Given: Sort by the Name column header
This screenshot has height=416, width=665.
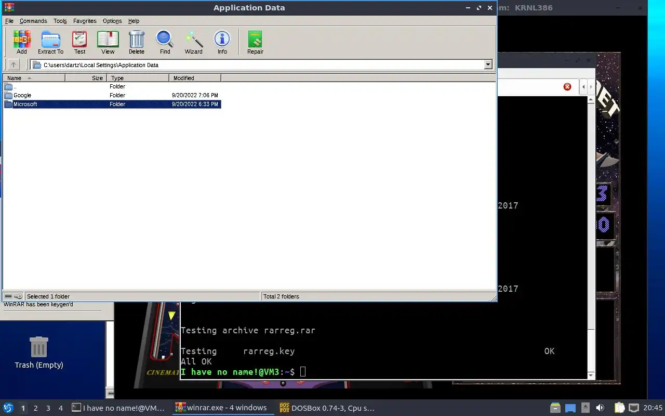Looking at the screenshot, I should (x=34, y=78).
